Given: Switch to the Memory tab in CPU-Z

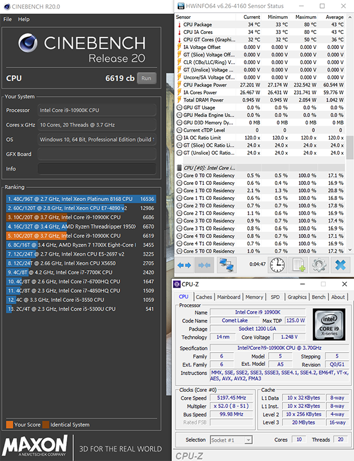Looking at the screenshot, I should pyautogui.click(x=254, y=297).
